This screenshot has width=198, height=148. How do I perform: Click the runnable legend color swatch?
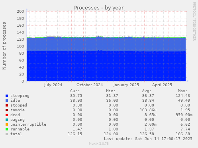7,129
